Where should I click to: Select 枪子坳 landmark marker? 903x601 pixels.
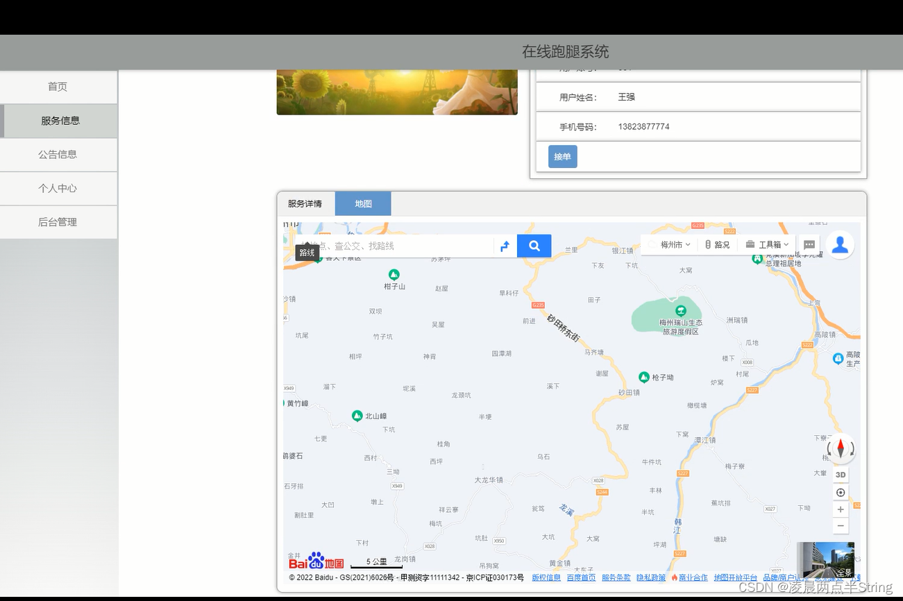644,377
